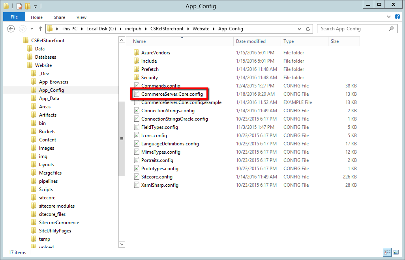Open Quick Access Toolbar customize dropdown
Image resolution: width=405 pixels, height=260 pixels.
[36, 7]
